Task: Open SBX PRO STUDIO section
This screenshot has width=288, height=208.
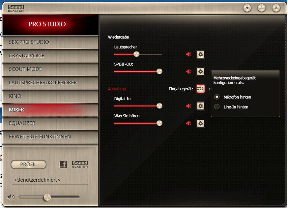Action: 50,42
